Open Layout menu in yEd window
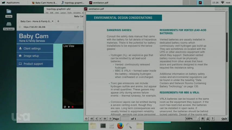Viewport: 232px width, 130px height. pos(63,13)
